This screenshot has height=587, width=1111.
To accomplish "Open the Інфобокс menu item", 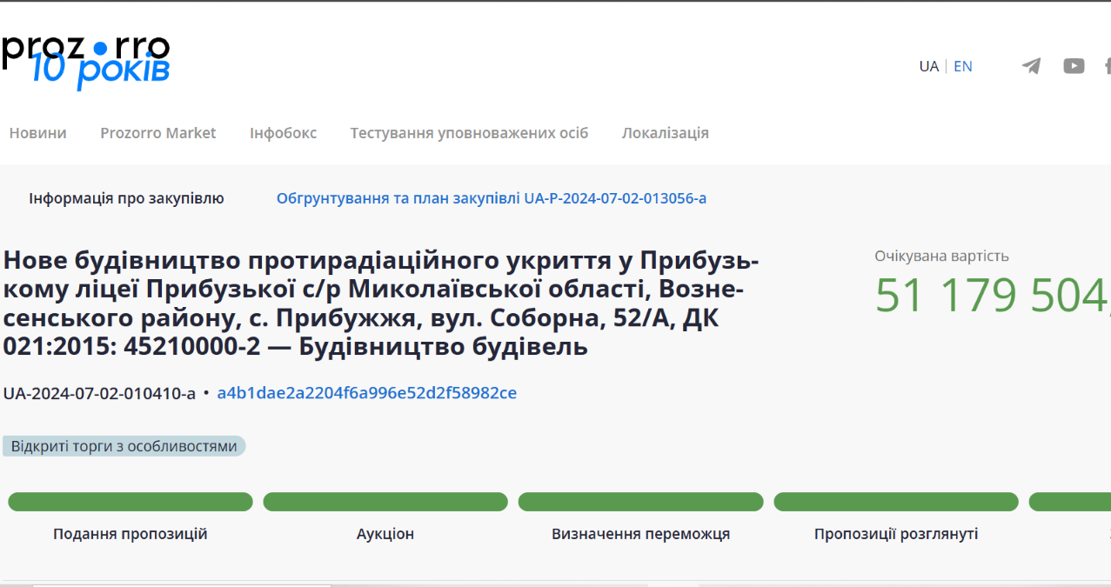I will [283, 133].
